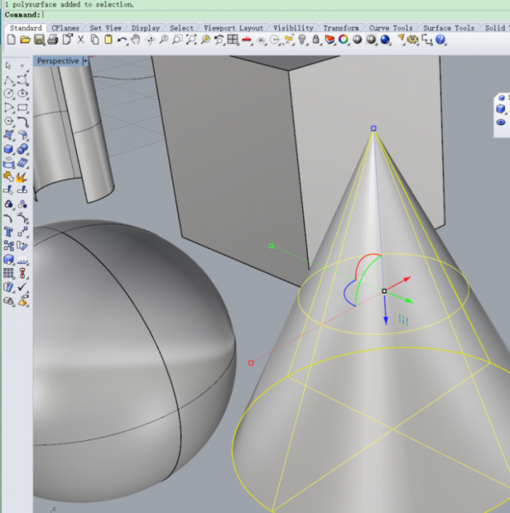Screen dimensions: 510x513
Task: Click the Undo arrow icon
Action: coord(122,39)
